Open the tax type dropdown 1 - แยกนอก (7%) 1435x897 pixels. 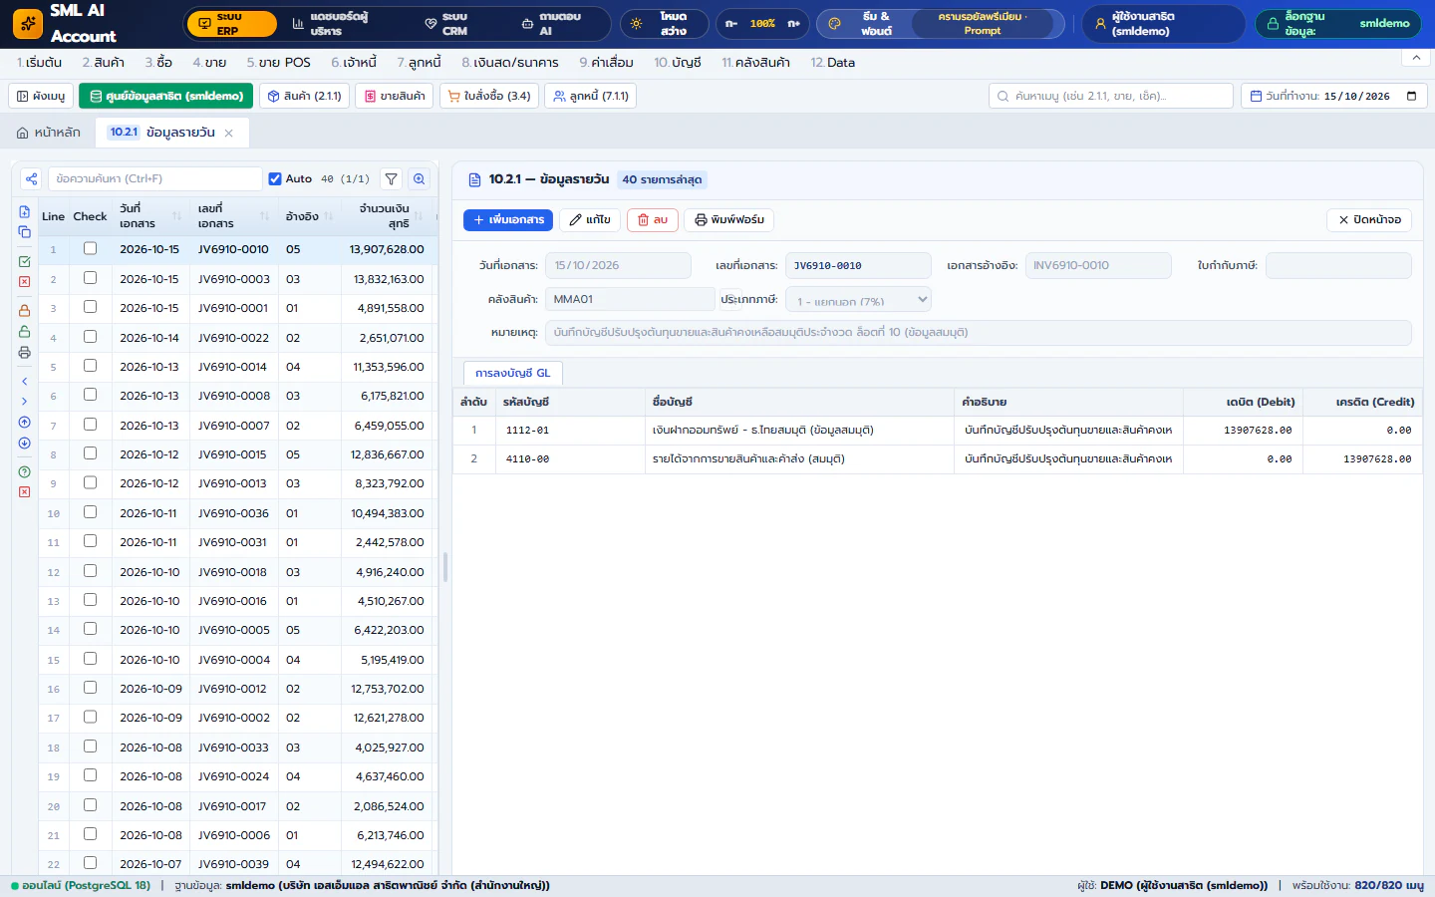(x=858, y=299)
